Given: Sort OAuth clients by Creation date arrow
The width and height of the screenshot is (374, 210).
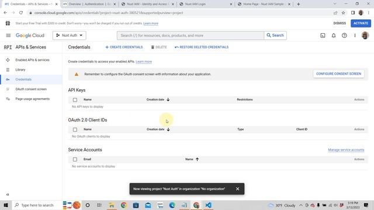Looking at the screenshot, I should click(x=168, y=129).
